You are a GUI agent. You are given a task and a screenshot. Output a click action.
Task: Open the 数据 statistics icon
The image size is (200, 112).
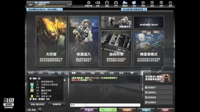152,4
